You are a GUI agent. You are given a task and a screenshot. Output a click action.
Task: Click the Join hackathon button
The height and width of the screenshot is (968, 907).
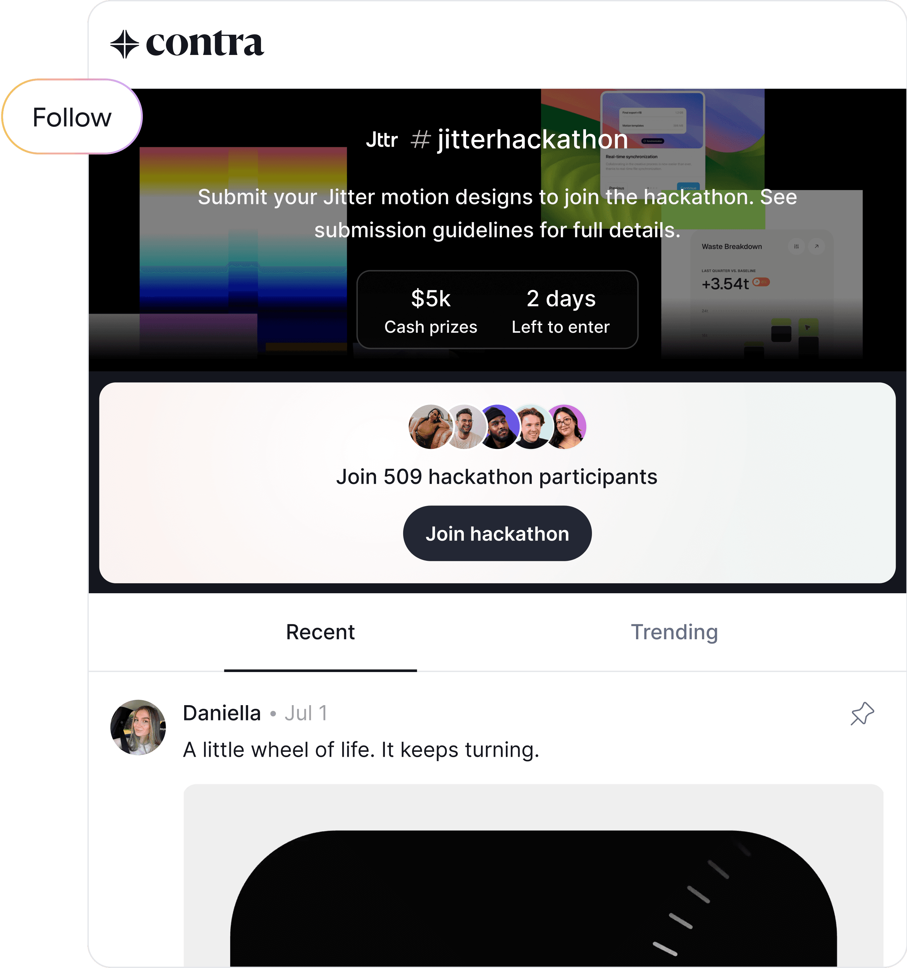(x=497, y=533)
